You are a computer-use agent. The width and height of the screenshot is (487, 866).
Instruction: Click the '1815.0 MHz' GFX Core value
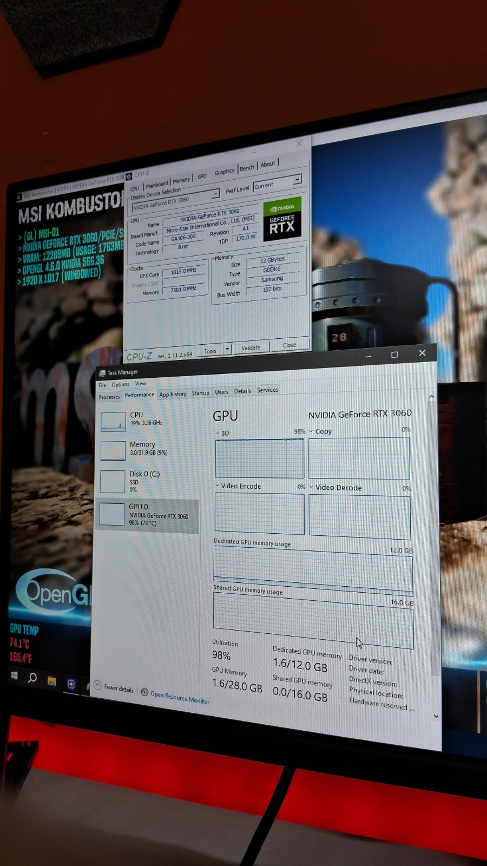click(x=183, y=271)
